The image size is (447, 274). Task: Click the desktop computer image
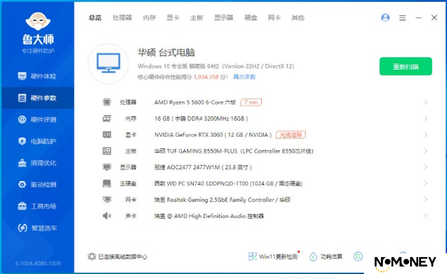pyautogui.click(x=108, y=63)
